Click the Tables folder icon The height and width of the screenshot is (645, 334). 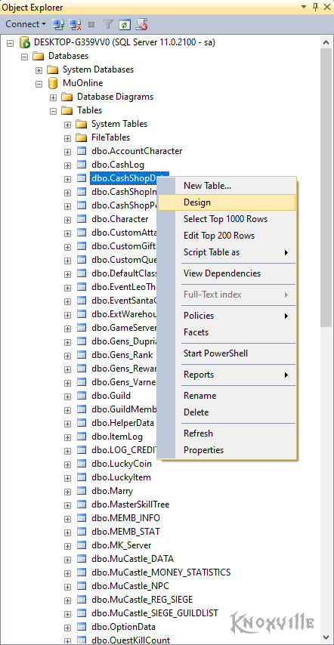[66, 110]
